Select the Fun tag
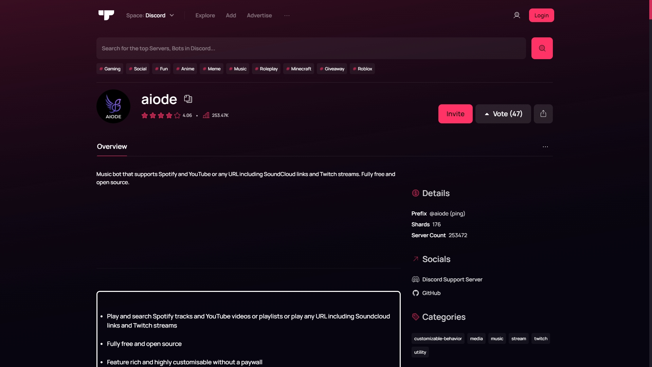Image resolution: width=652 pixels, height=367 pixels. click(x=161, y=69)
